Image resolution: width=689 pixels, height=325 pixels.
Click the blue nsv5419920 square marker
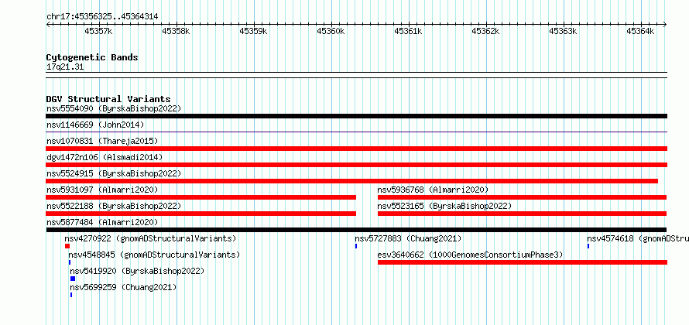[x=73, y=279]
